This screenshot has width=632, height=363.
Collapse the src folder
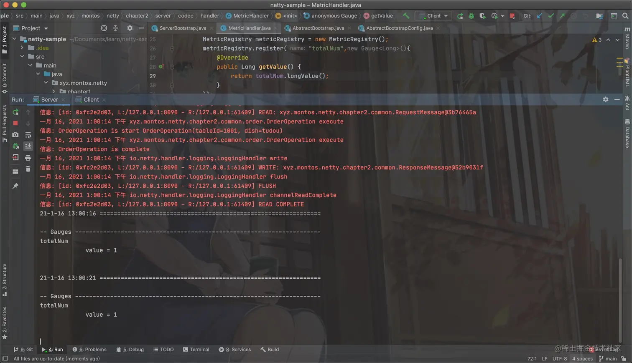point(22,56)
